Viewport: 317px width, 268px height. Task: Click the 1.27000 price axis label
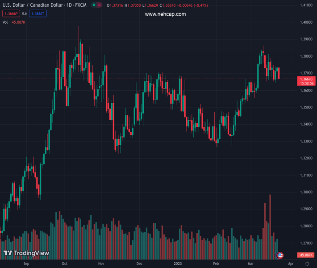(x=306, y=243)
